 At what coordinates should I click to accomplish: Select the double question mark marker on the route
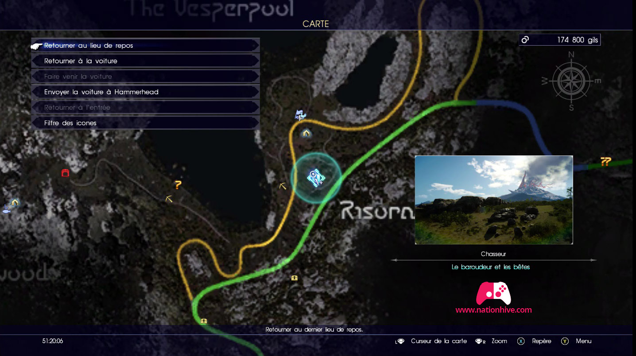(605, 162)
